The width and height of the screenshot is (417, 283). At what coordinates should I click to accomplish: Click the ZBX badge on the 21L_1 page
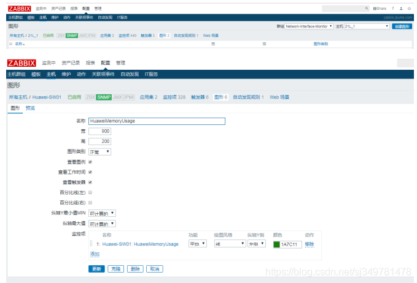click(x=61, y=36)
